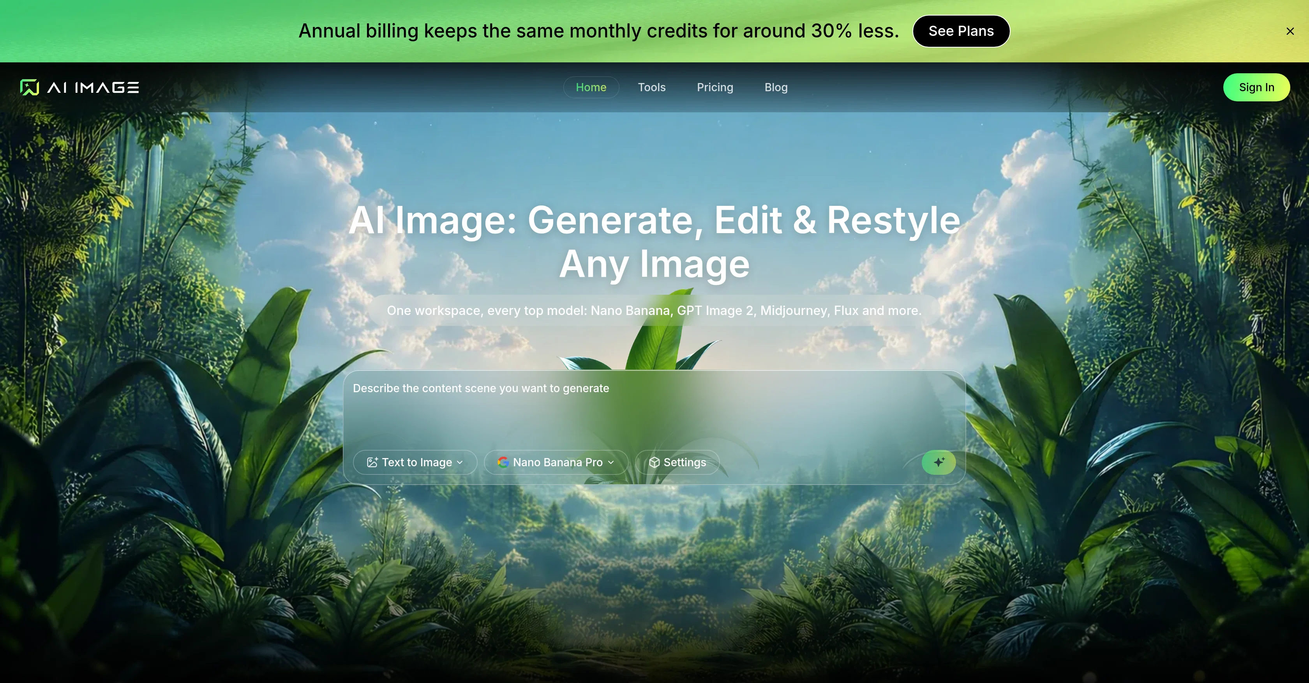The width and height of the screenshot is (1309, 683).
Task: Dismiss the annual billing banner
Action: [x=1290, y=31]
